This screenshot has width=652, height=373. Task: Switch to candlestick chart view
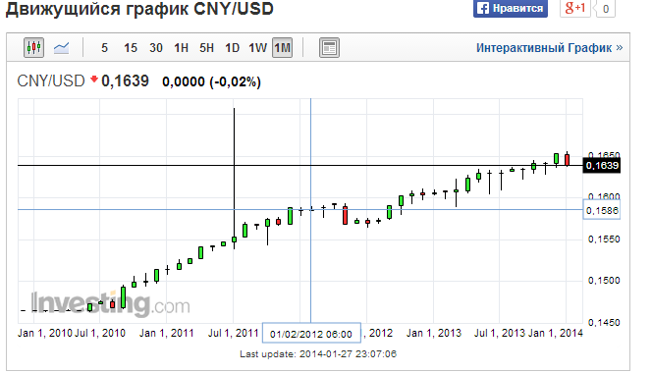coord(33,48)
